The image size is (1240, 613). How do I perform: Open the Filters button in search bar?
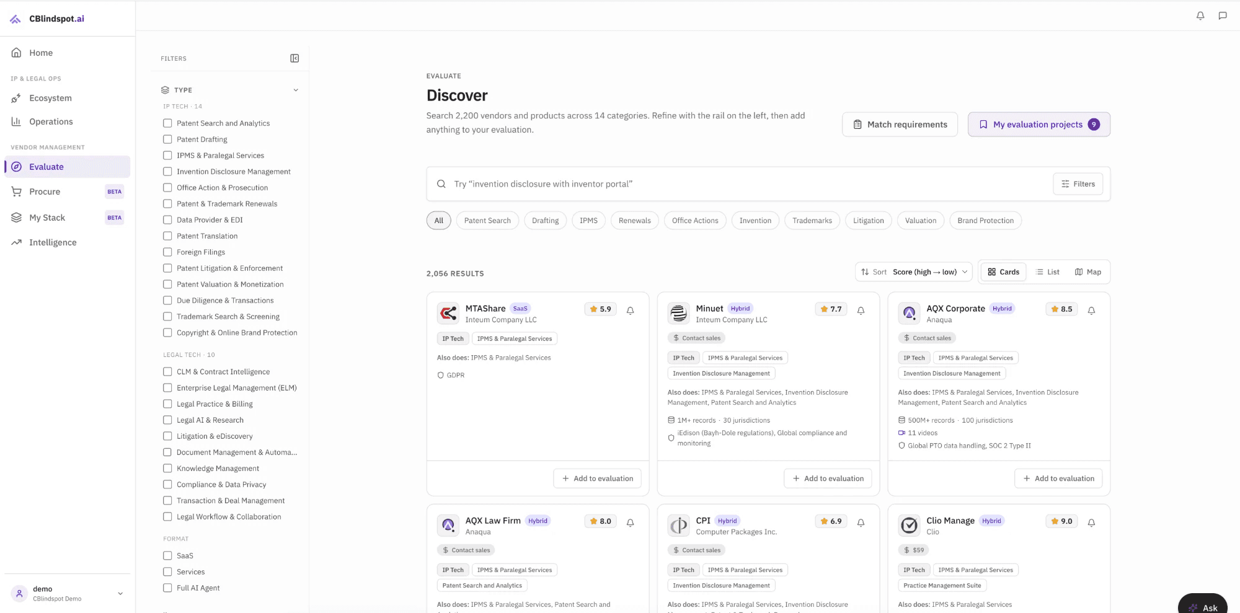click(x=1078, y=184)
